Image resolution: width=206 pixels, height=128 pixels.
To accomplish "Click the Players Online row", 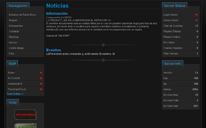I will point(181,37).
